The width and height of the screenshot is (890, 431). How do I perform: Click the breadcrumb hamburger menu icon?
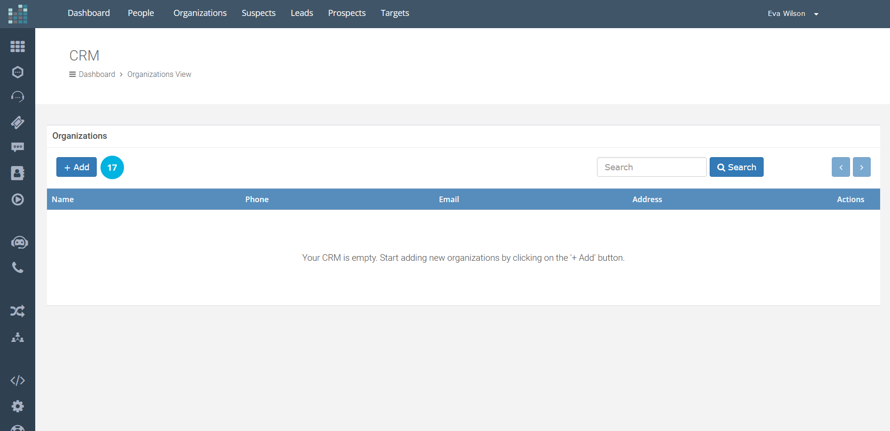tap(72, 74)
